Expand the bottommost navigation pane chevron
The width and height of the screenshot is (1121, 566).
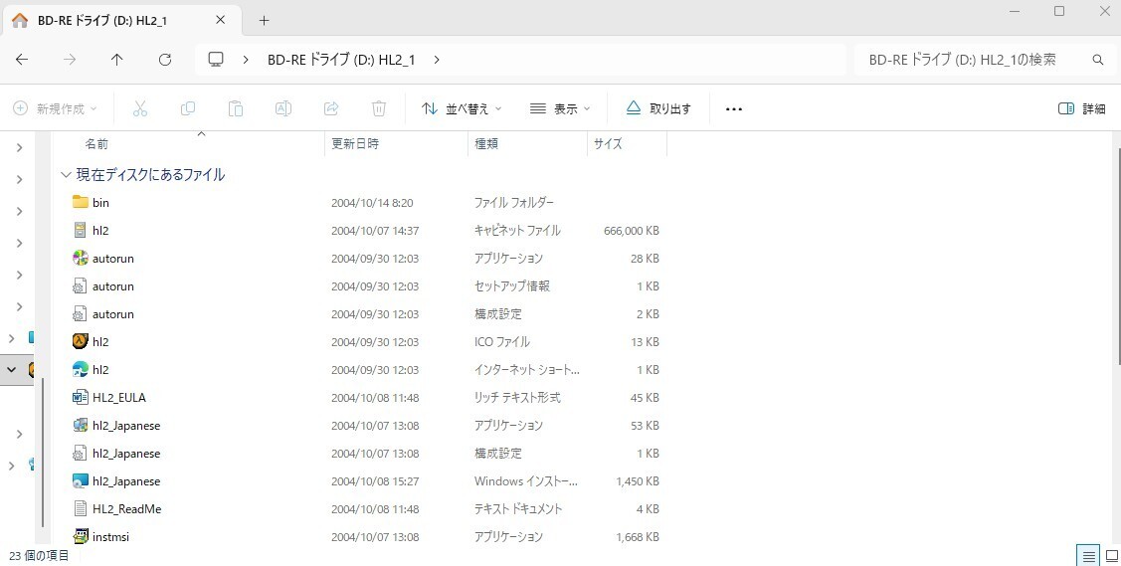[x=12, y=466]
